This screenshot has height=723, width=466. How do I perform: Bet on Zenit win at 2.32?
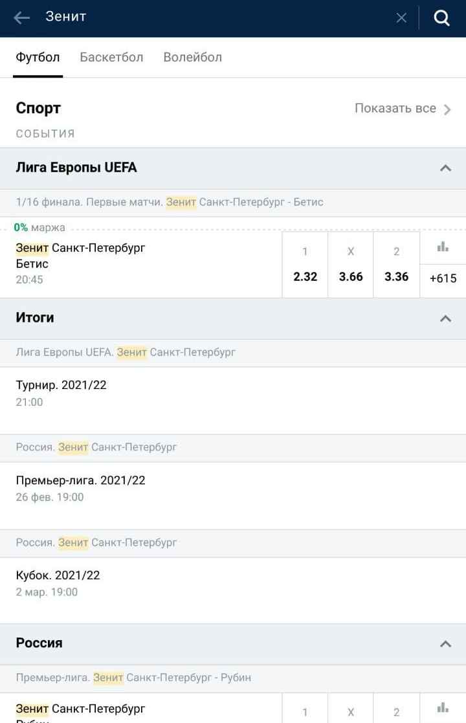click(x=305, y=265)
